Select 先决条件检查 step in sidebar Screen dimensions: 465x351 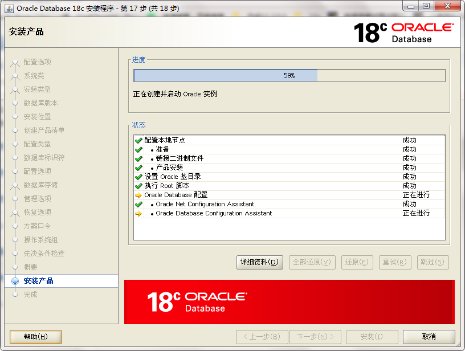point(44,253)
